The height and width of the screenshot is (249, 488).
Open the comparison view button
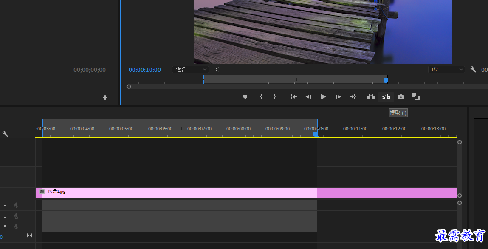pos(415,97)
